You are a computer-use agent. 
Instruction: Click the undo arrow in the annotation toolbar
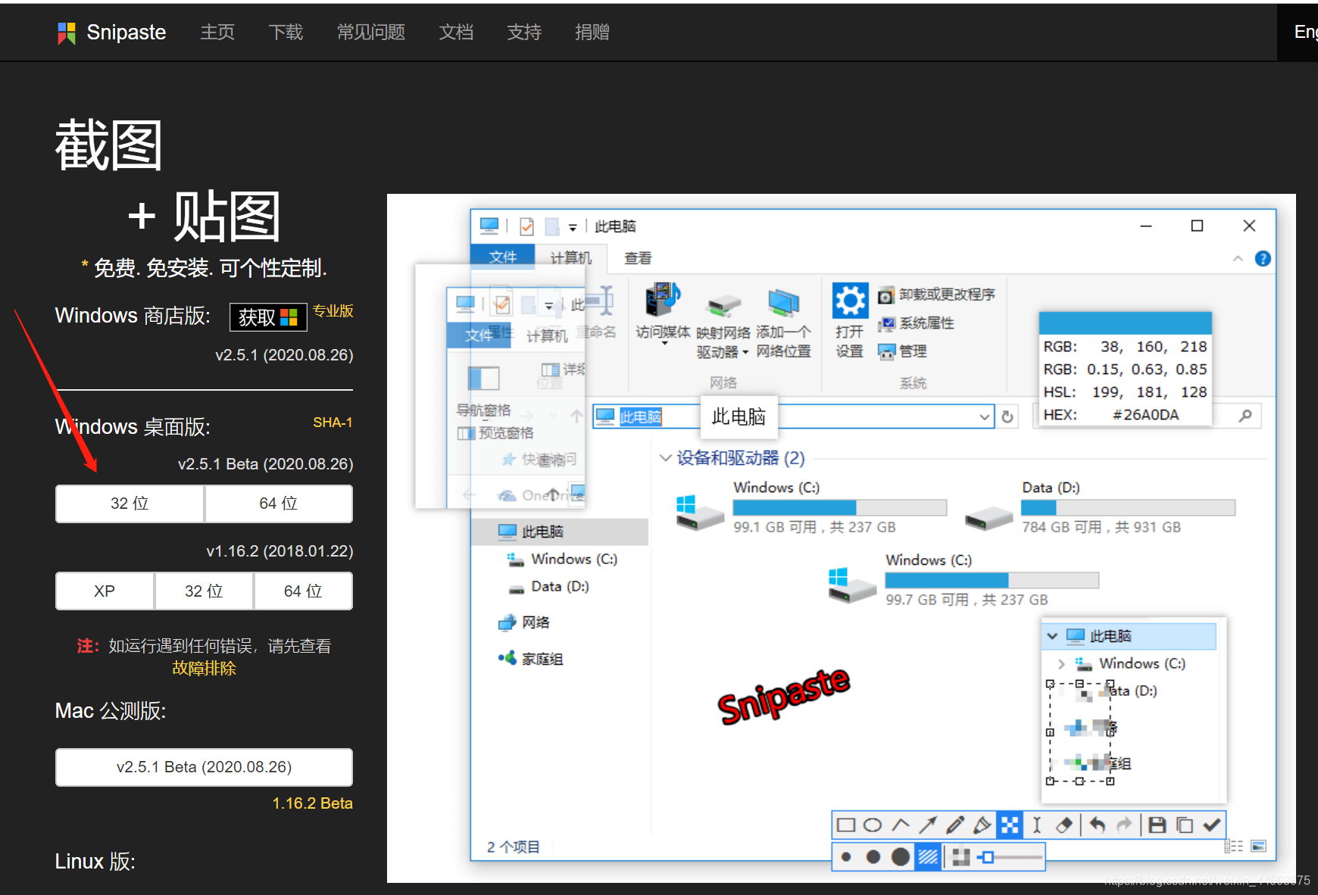(1098, 825)
